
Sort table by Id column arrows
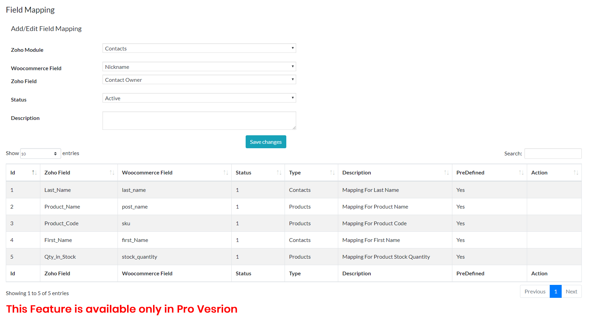[34, 173]
